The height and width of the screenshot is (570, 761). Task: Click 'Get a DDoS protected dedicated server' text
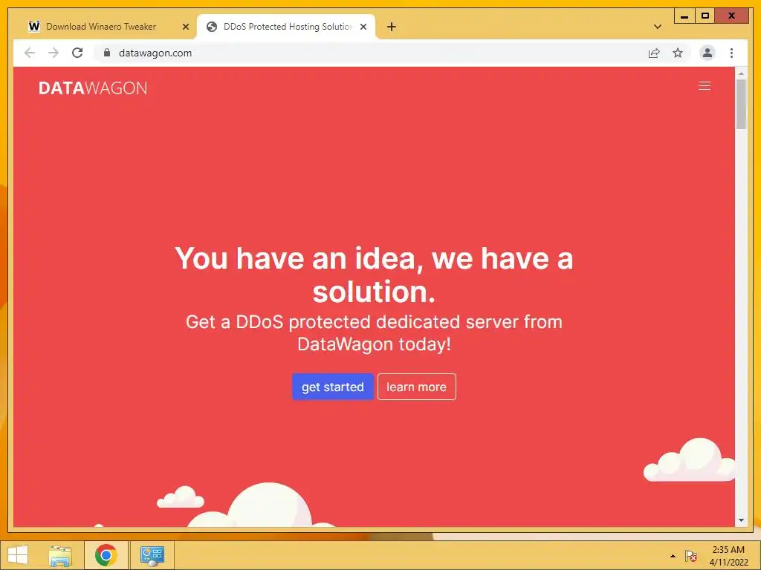coord(374,332)
